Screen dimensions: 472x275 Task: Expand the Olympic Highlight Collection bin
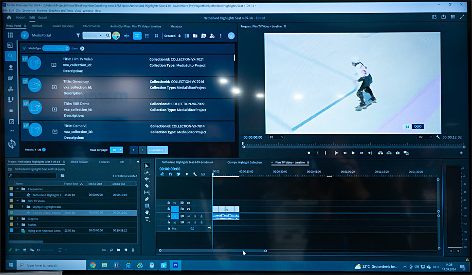click(22, 207)
